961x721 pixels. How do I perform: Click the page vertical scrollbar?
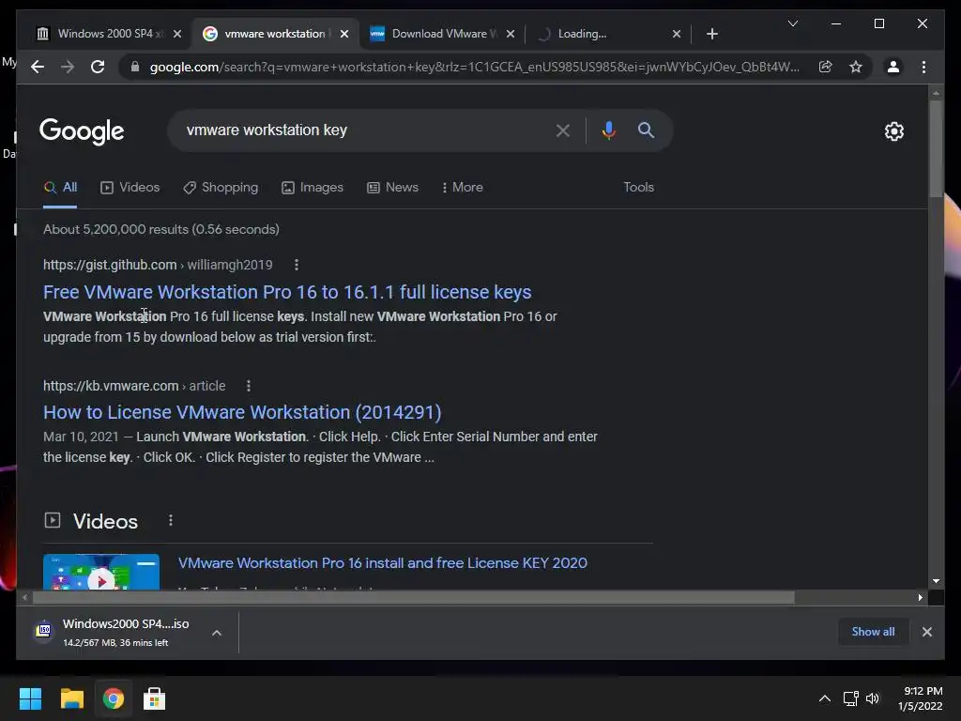[936, 147]
